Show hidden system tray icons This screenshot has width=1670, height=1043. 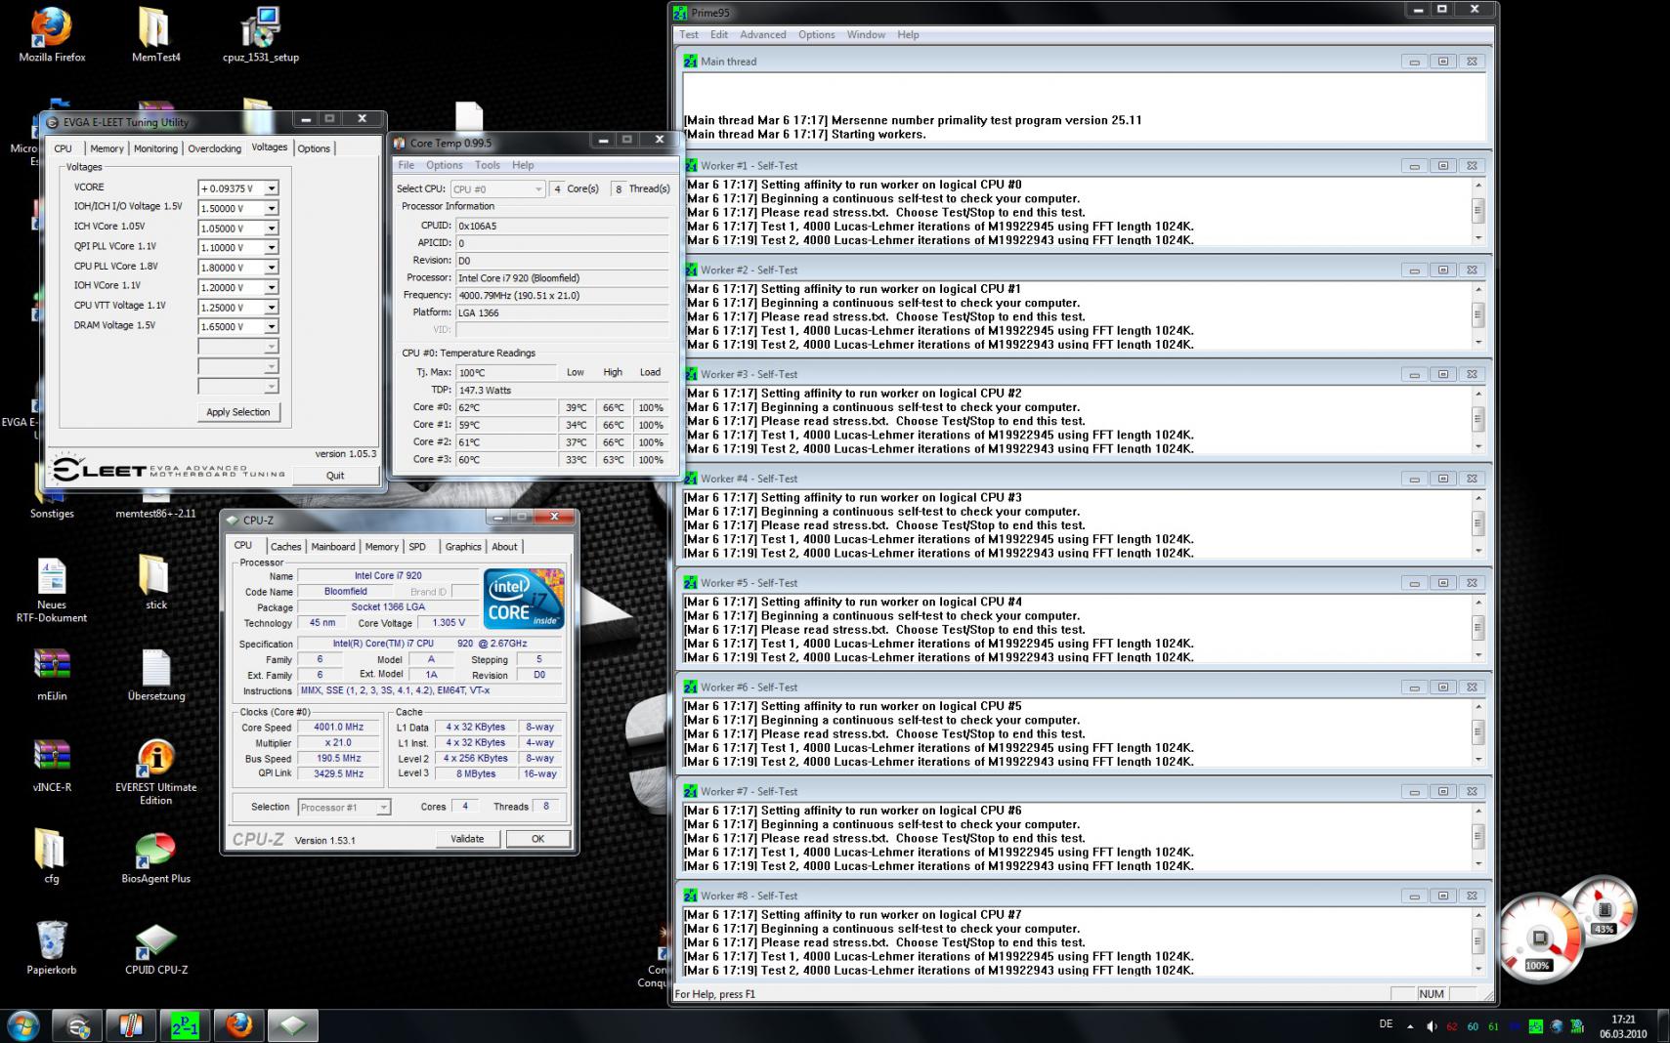pyautogui.click(x=1410, y=1026)
